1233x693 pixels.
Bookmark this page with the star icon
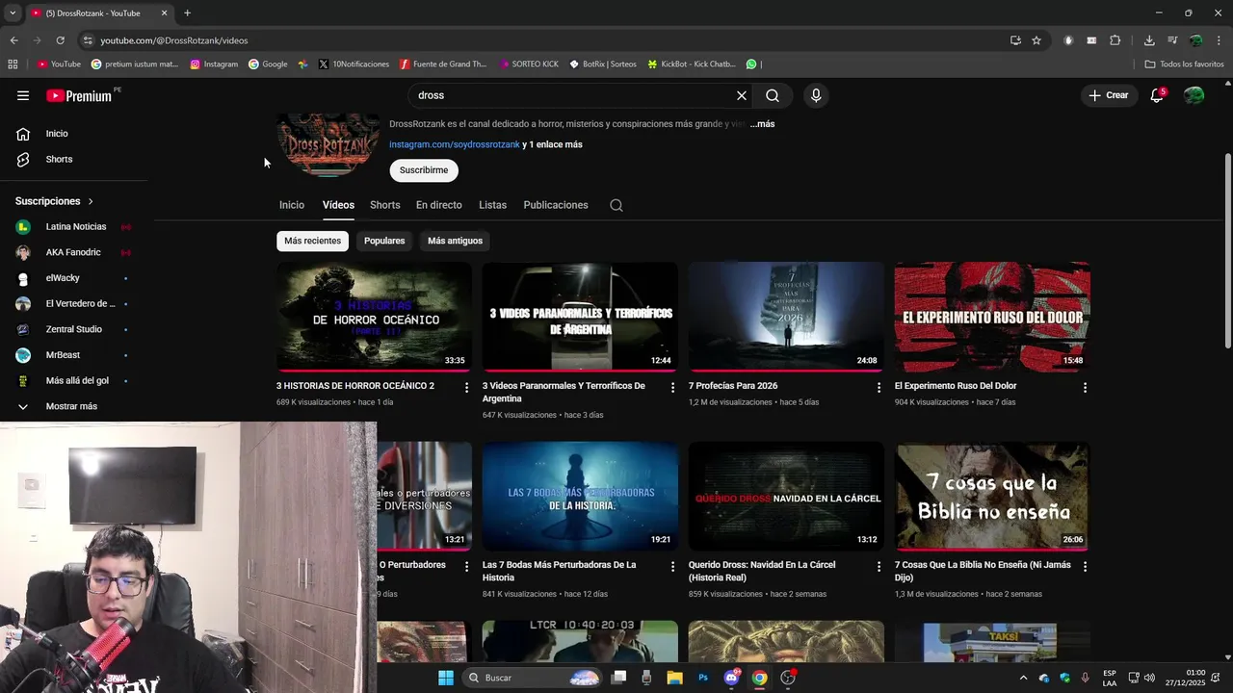[x=1036, y=40]
